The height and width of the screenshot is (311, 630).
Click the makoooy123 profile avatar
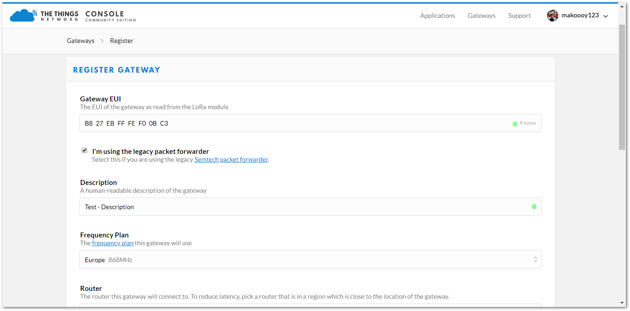click(552, 16)
